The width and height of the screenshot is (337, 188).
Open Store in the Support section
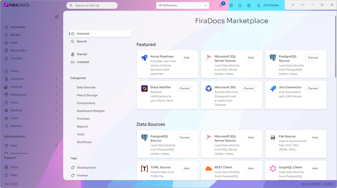pyautogui.click(x=14, y=167)
